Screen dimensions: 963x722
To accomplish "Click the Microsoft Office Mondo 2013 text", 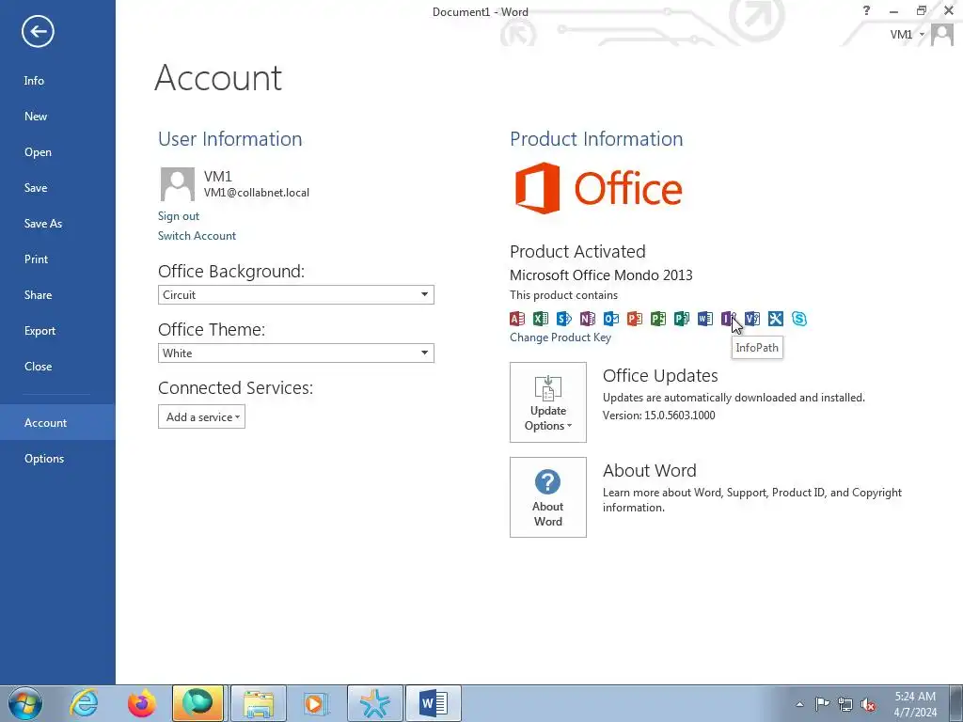I will click(601, 275).
